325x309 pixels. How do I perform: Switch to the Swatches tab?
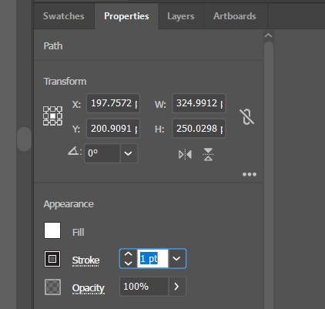[x=64, y=16]
